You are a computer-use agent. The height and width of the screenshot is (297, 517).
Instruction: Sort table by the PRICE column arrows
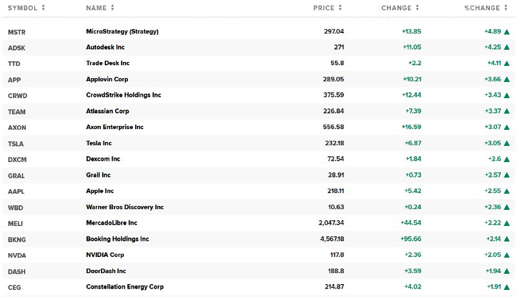(341, 8)
